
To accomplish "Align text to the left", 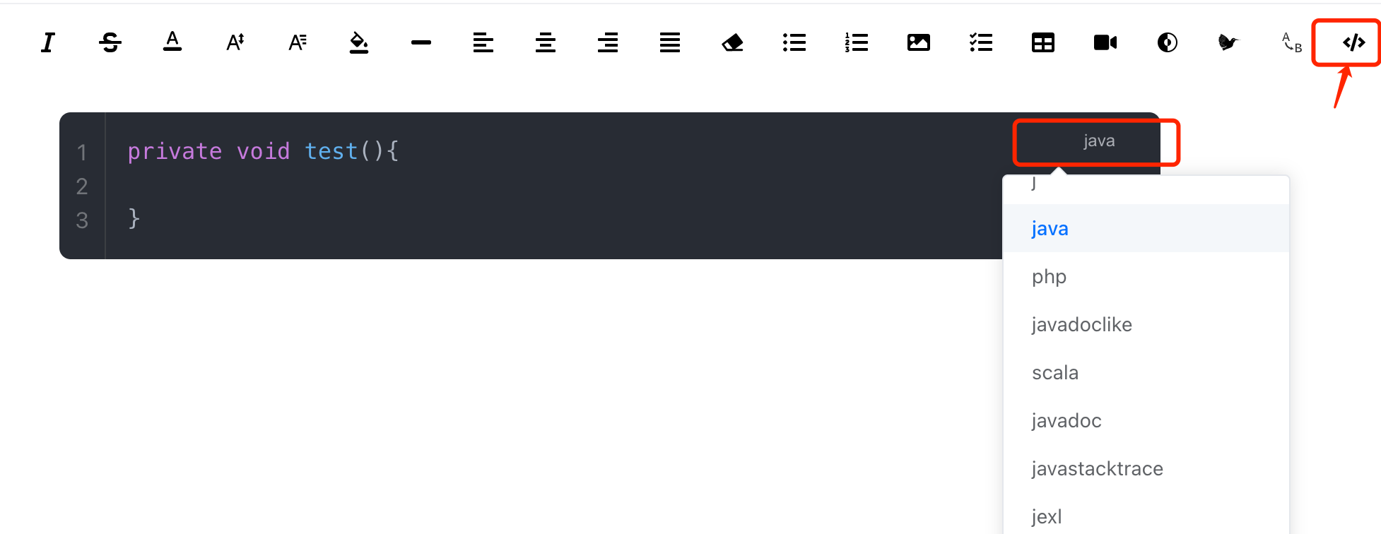I will click(x=483, y=43).
